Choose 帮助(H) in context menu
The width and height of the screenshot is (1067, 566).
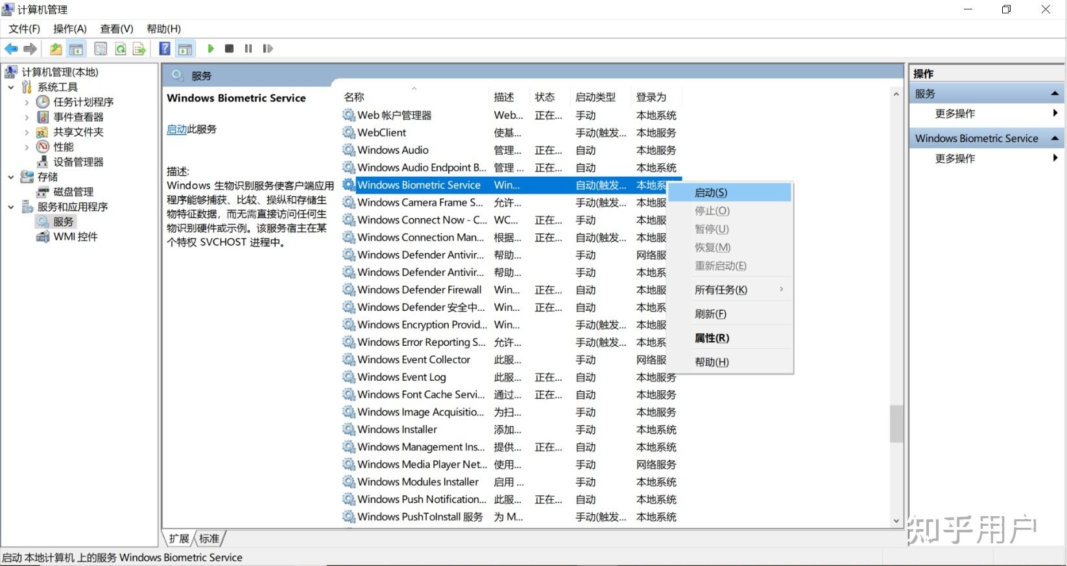[x=730, y=362]
